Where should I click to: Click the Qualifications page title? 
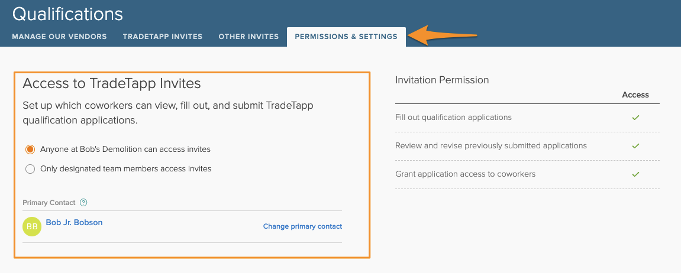(x=67, y=14)
